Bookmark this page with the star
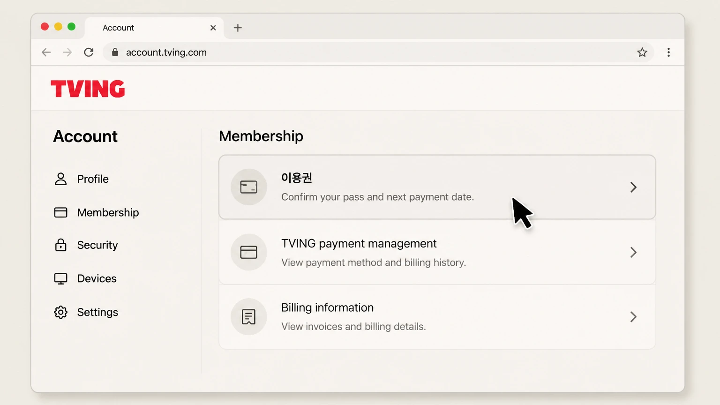The image size is (720, 405). pos(642,52)
